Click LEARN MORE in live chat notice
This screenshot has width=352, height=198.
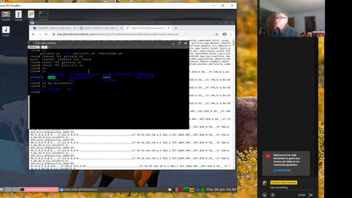[x=282, y=170]
